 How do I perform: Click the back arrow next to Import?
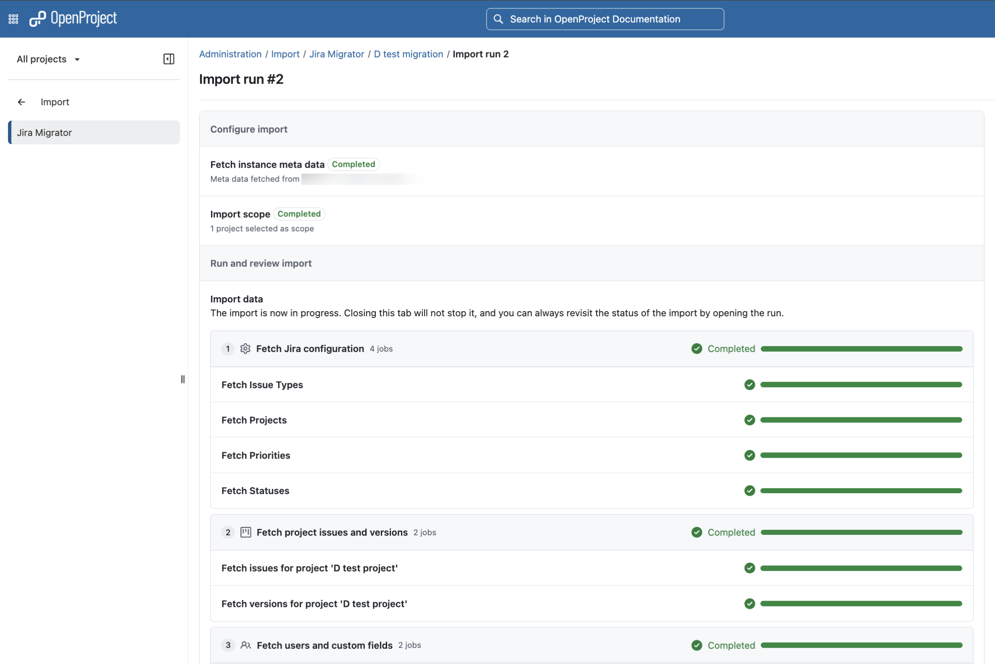click(21, 102)
